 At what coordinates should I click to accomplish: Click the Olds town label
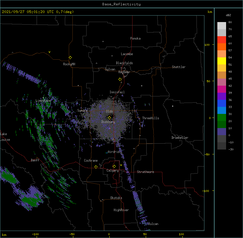point(109,111)
